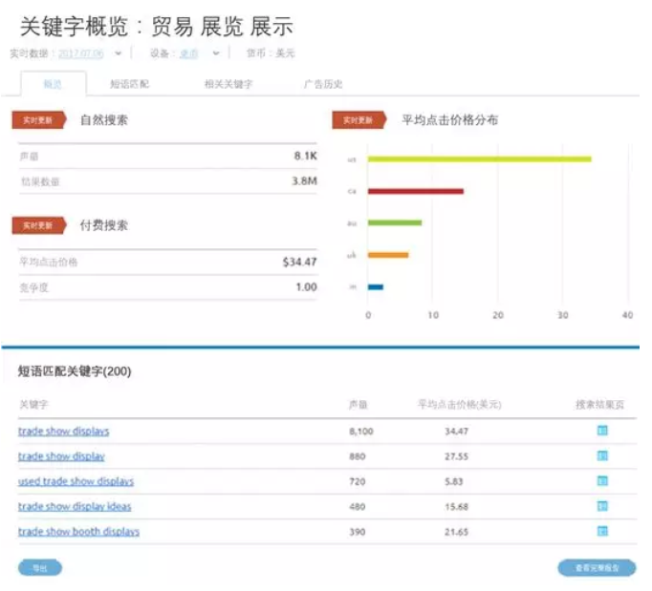The height and width of the screenshot is (591, 652).
Task: Open search results icon for trade show displays
Action: [602, 431]
